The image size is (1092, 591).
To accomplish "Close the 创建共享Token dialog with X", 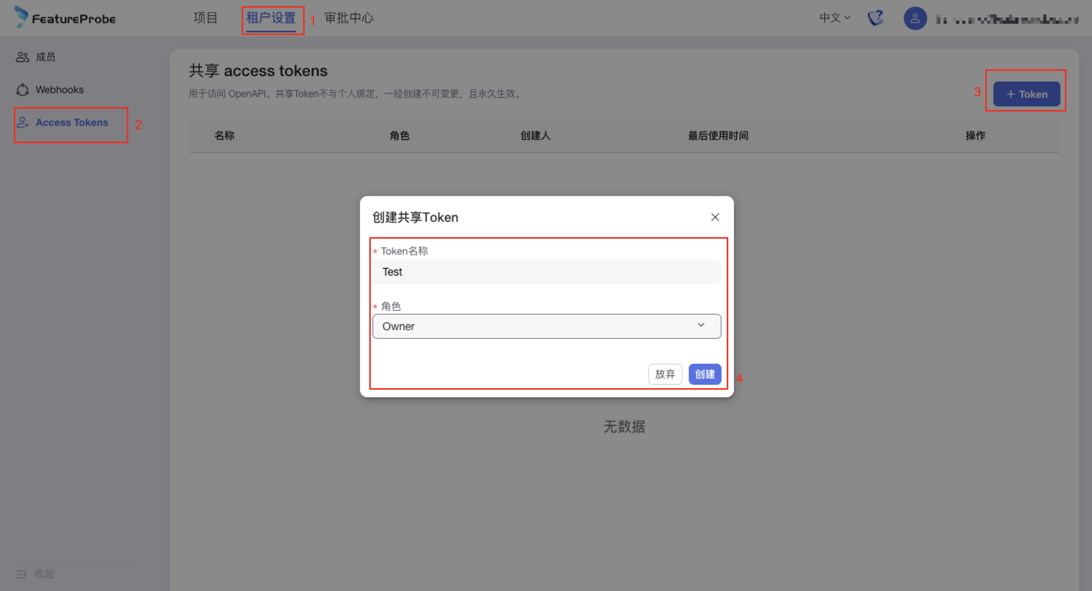I will (x=715, y=217).
